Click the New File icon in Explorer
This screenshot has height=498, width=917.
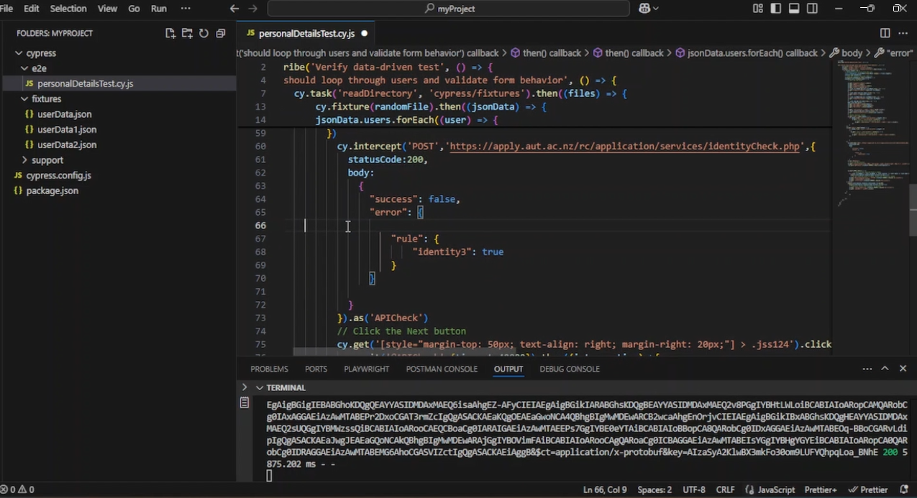[x=170, y=33]
